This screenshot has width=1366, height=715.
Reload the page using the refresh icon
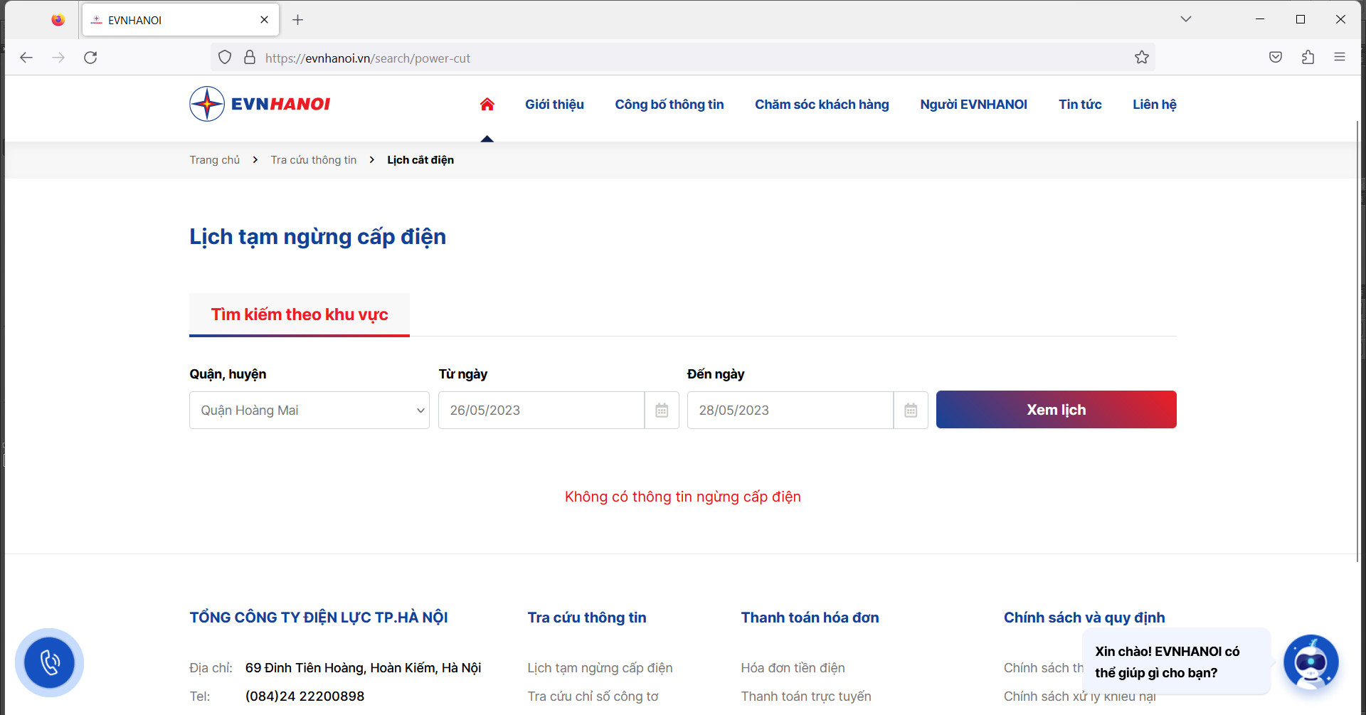[x=90, y=58]
